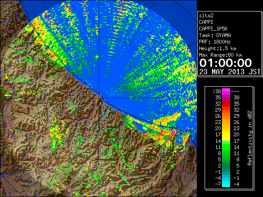Select the 'PRF: 1800Hz' text

coord(215,42)
